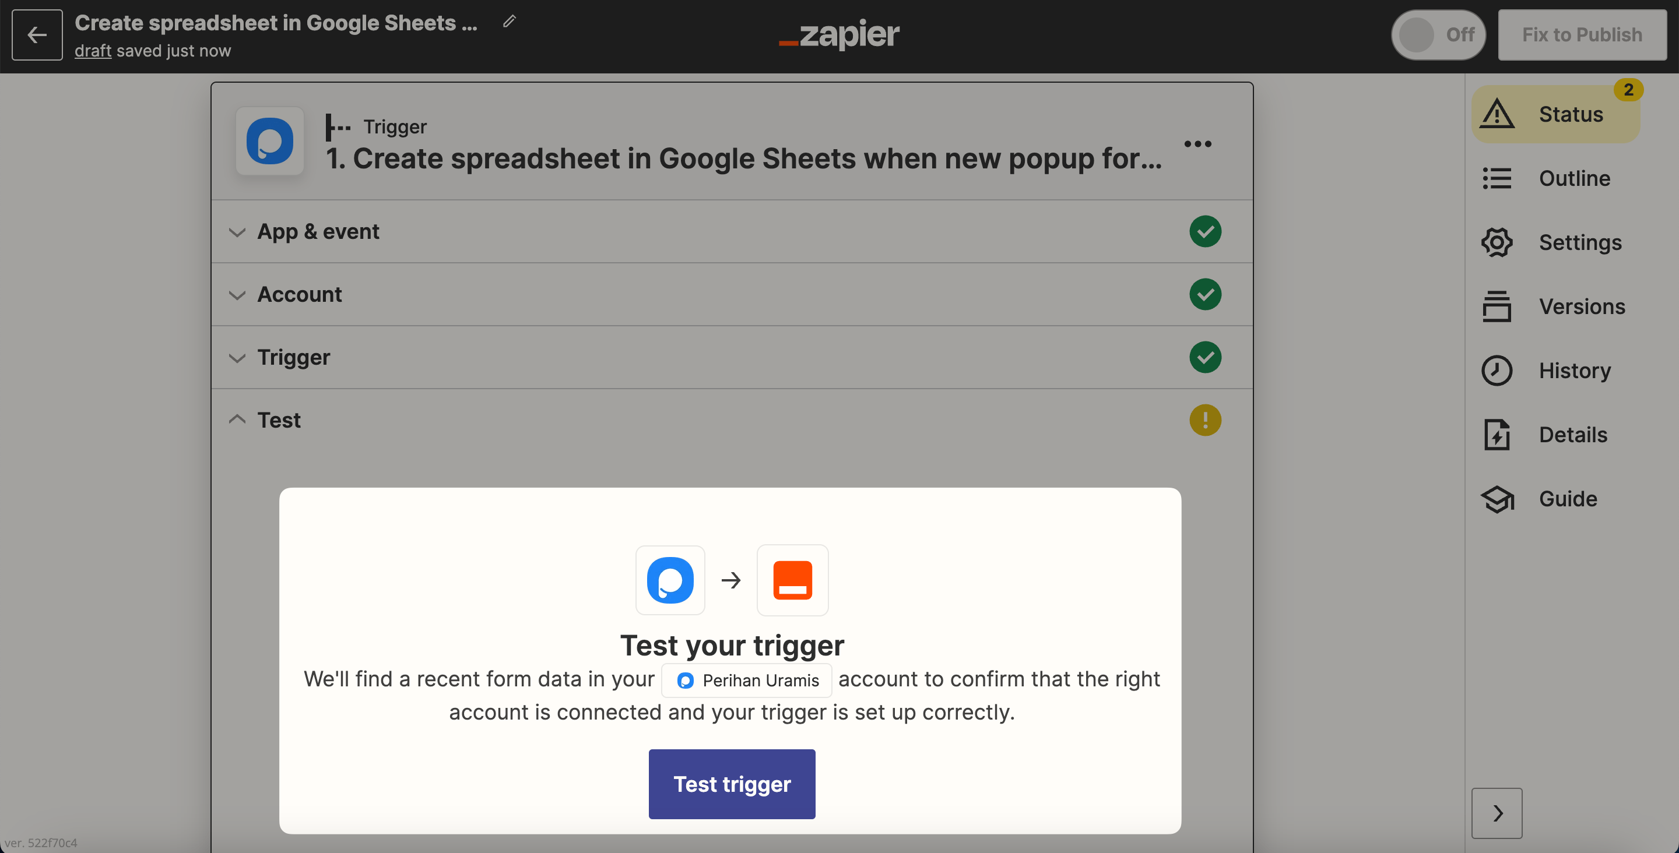Click the green checkmark beside App & event

pos(1205,231)
